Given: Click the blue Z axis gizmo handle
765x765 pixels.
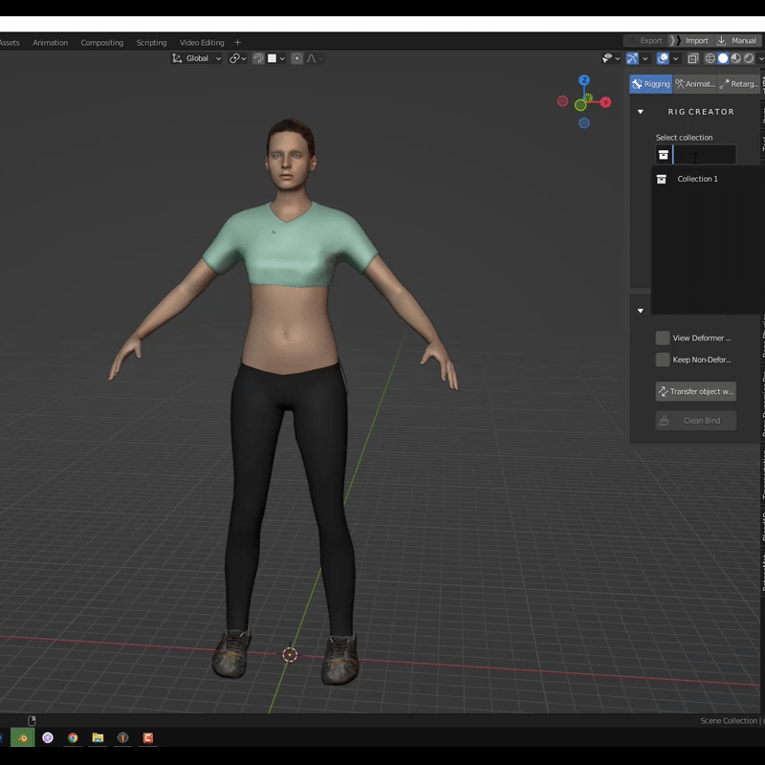Looking at the screenshot, I should pos(583,81).
